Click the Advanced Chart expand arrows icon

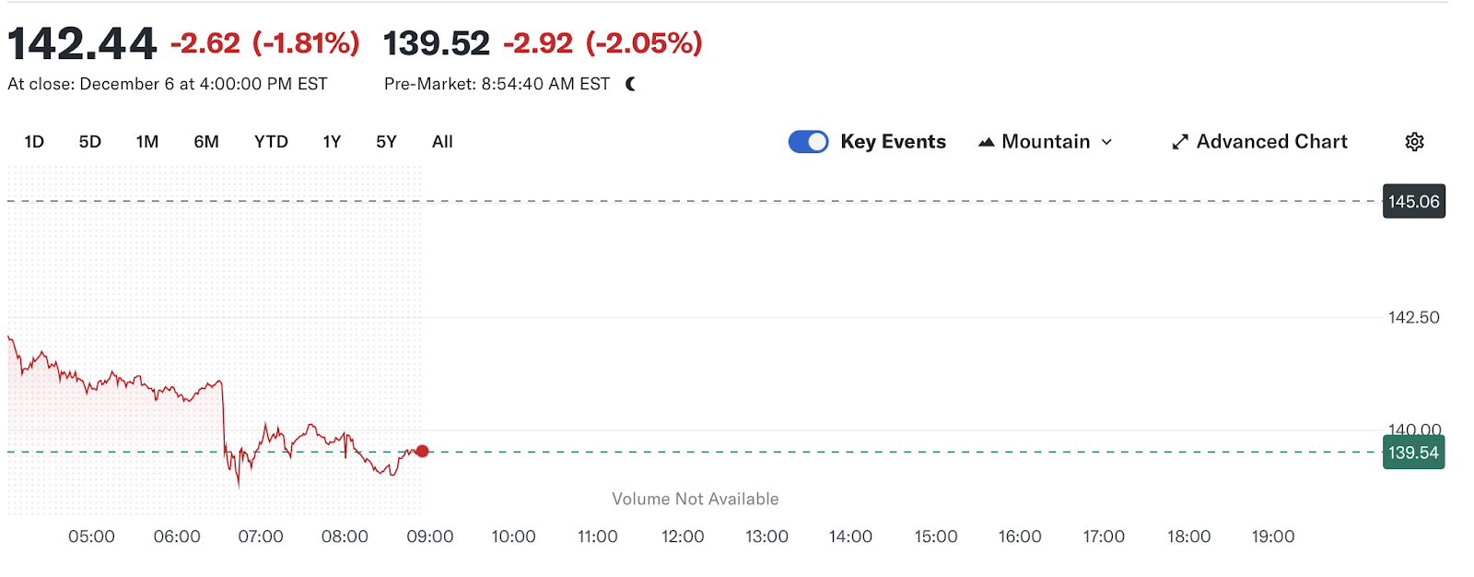tap(1180, 142)
